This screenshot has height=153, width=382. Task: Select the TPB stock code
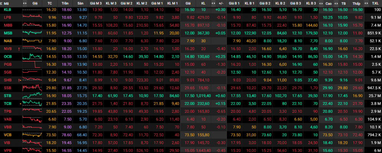coord(8,111)
